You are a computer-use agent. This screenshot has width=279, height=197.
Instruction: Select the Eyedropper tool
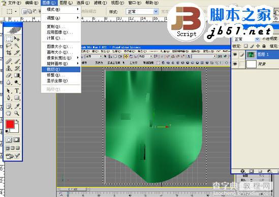click(x=17, y=106)
